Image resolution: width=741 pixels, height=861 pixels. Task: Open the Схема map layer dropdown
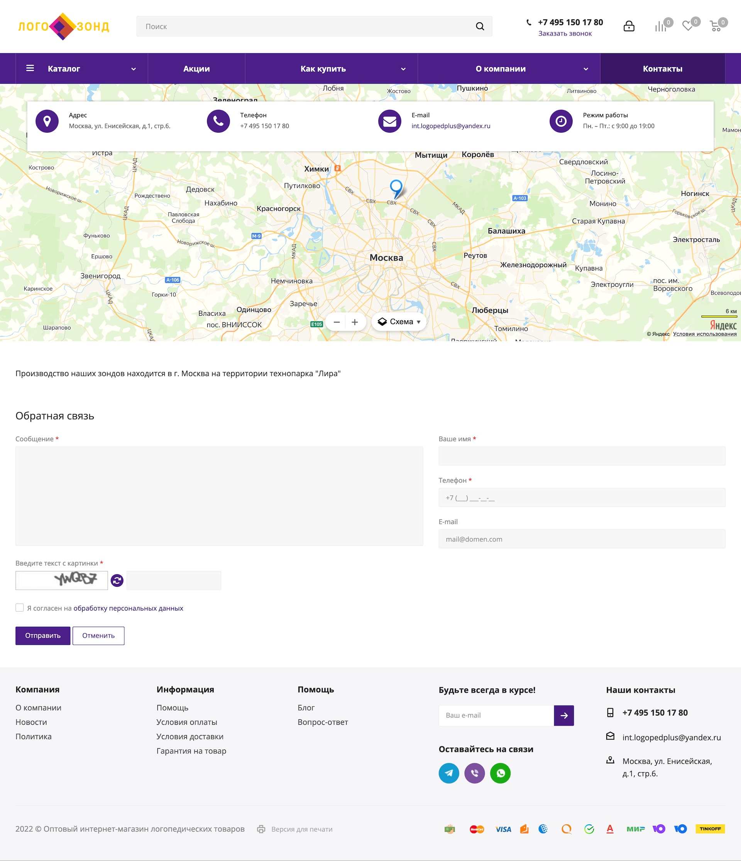(399, 322)
